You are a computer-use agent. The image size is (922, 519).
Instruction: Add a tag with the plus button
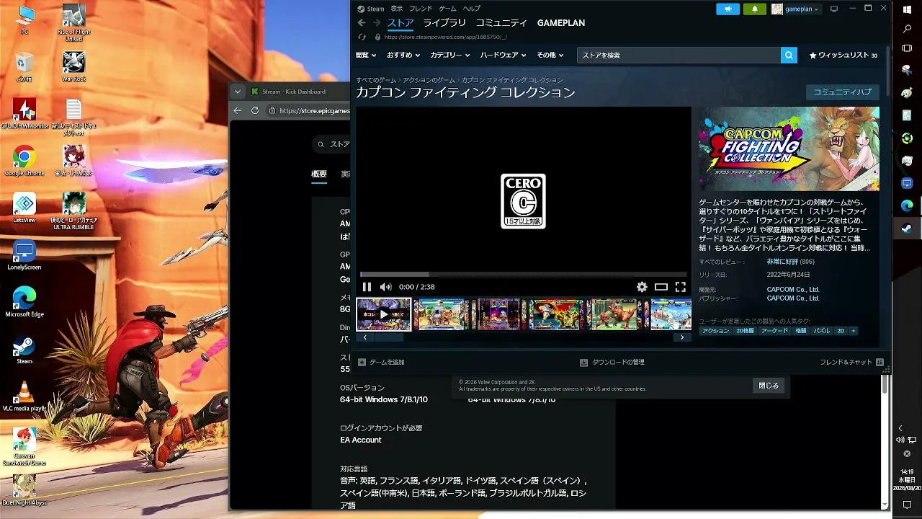[853, 331]
